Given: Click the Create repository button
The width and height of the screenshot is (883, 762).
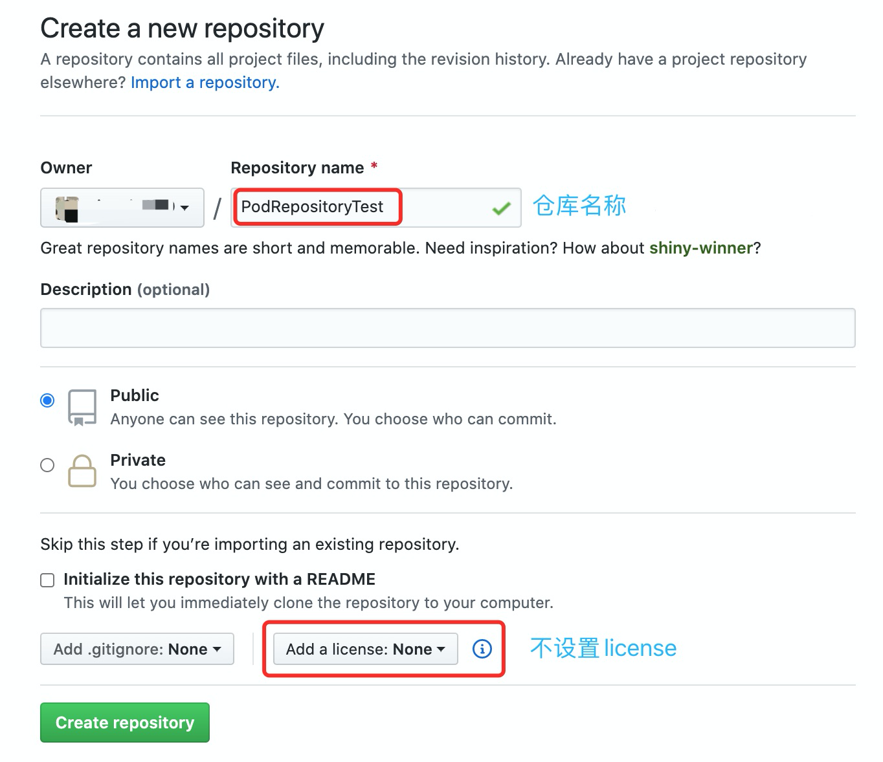Looking at the screenshot, I should (125, 723).
